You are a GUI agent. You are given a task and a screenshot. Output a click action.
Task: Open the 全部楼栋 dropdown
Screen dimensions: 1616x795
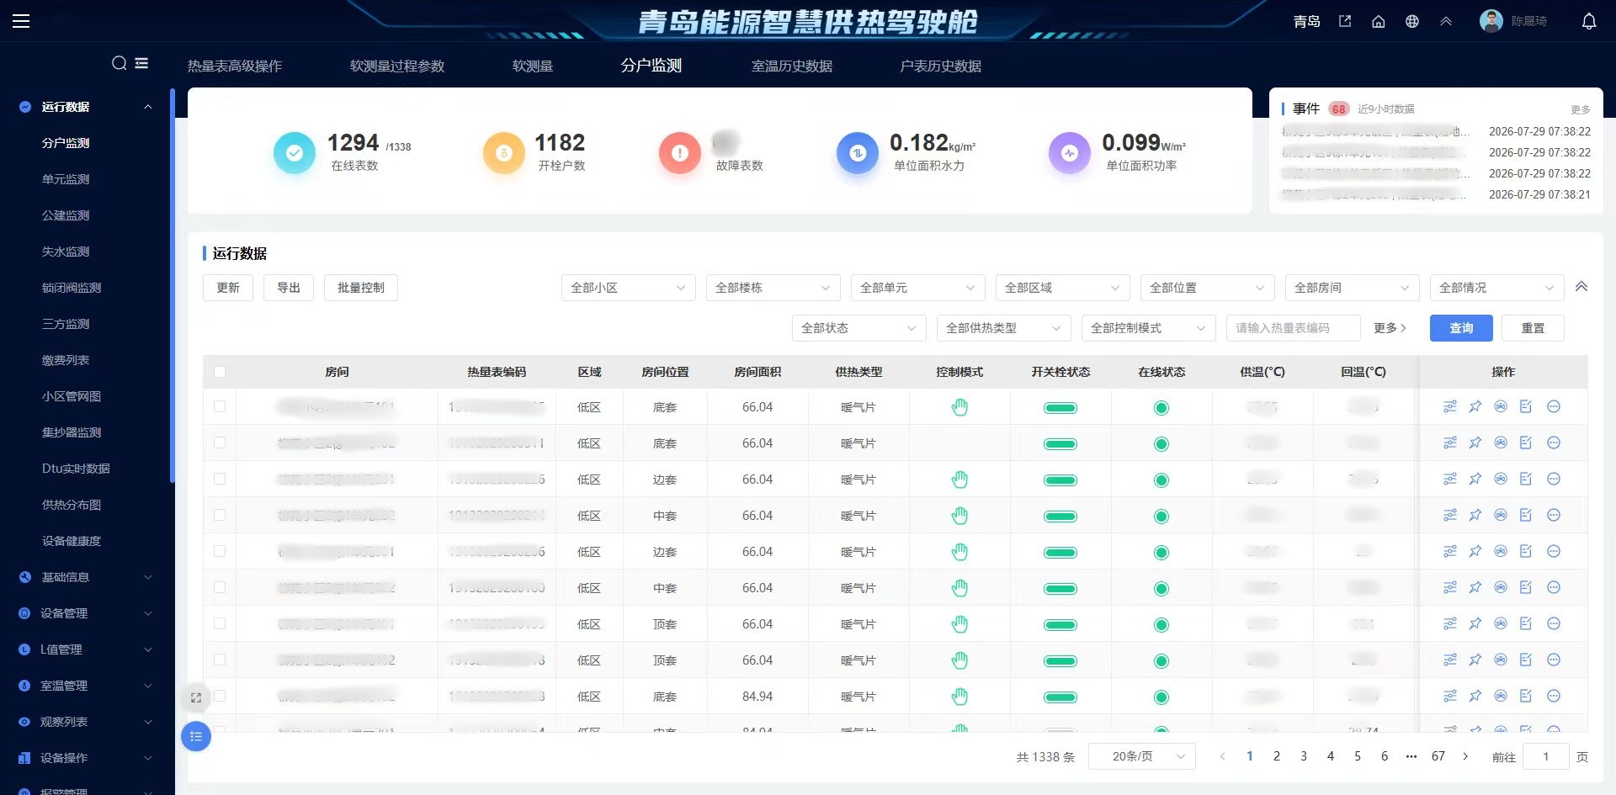(773, 288)
